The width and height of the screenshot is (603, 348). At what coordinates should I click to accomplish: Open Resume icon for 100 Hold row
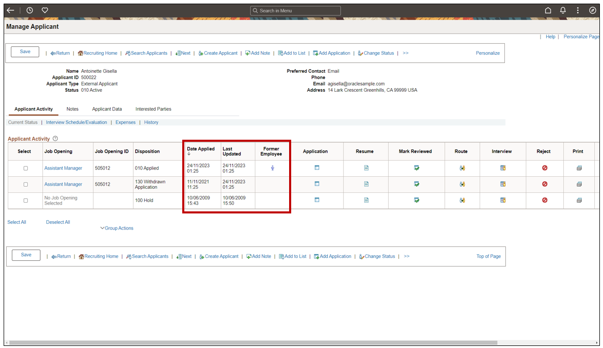tap(367, 200)
